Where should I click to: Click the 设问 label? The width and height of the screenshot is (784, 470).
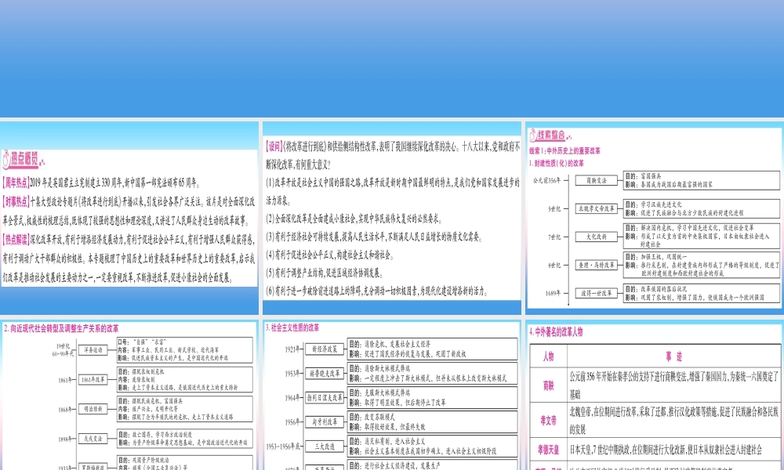(x=274, y=146)
